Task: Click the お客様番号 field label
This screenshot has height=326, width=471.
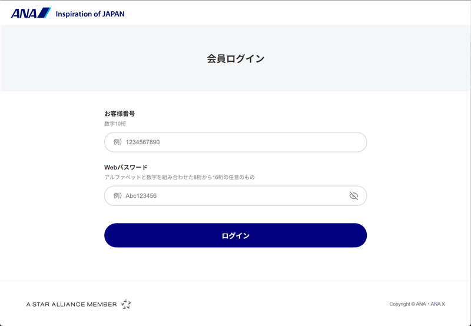Action: click(x=120, y=114)
